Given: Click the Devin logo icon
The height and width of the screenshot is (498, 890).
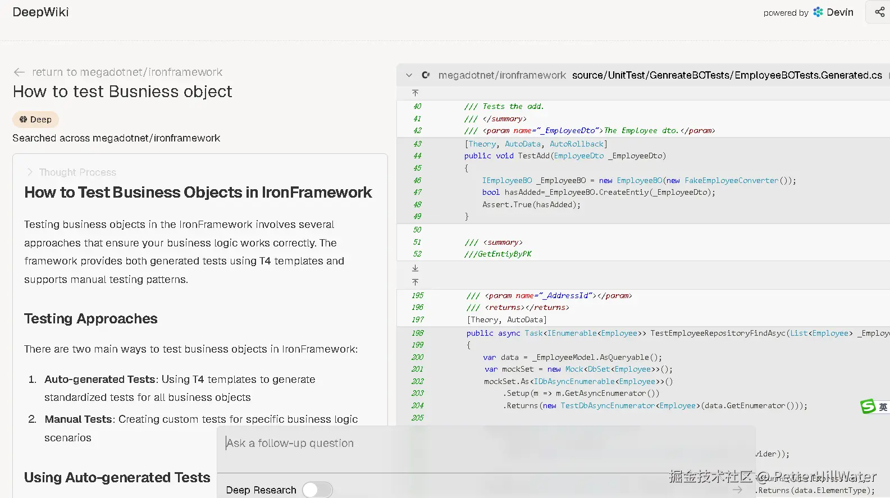Looking at the screenshot, I should pos(818,12).
